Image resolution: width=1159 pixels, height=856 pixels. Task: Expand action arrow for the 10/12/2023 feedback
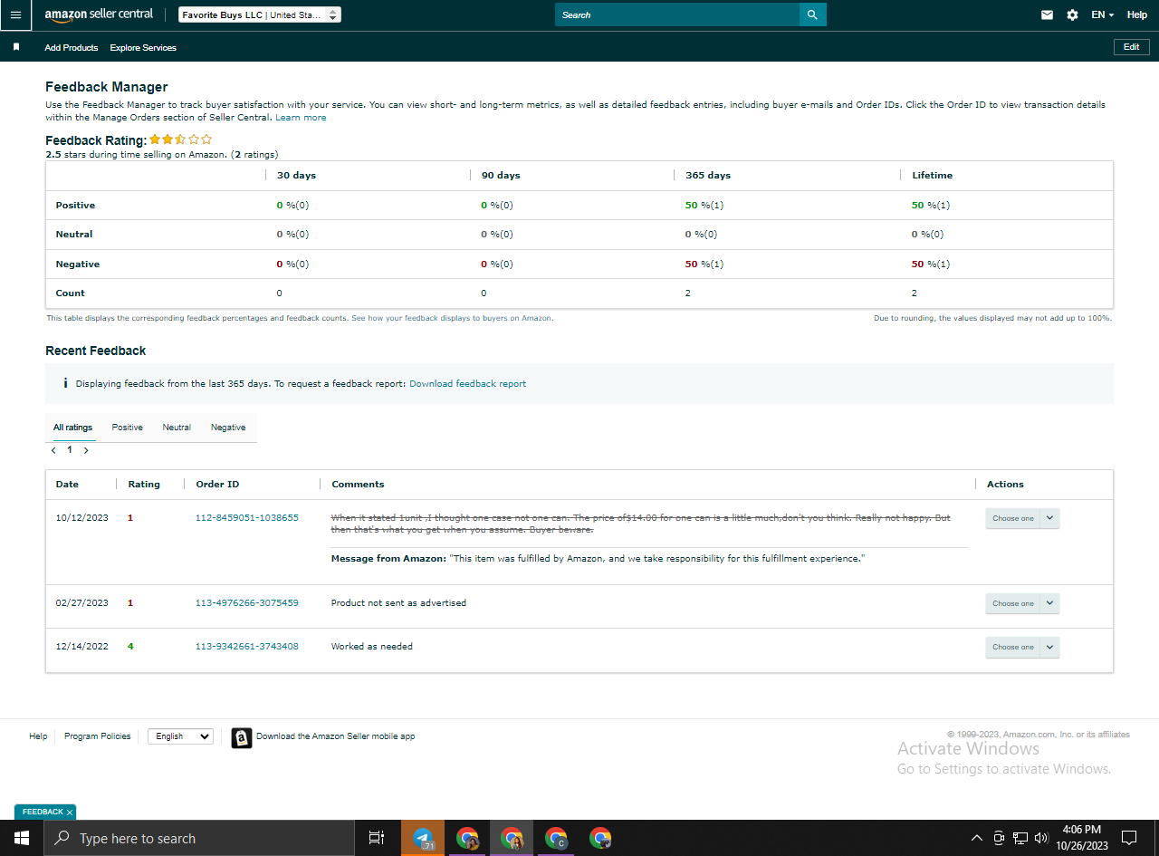click(1049, 518)
